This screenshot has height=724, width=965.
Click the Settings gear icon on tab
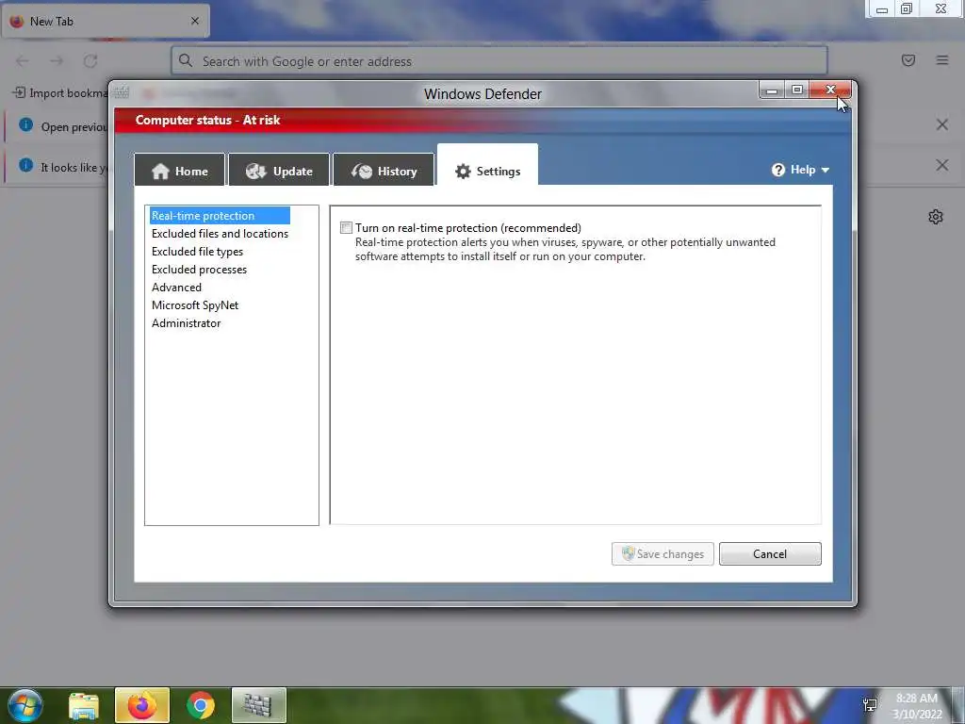click(x=463, y=172)
